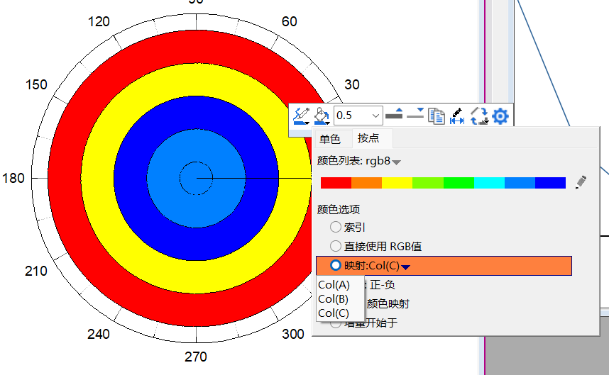Image resolution: width=609 pixels, height=375 pixels.
Task: Select 直接使用 RGB值 radio option
Action: pos(336,246)
